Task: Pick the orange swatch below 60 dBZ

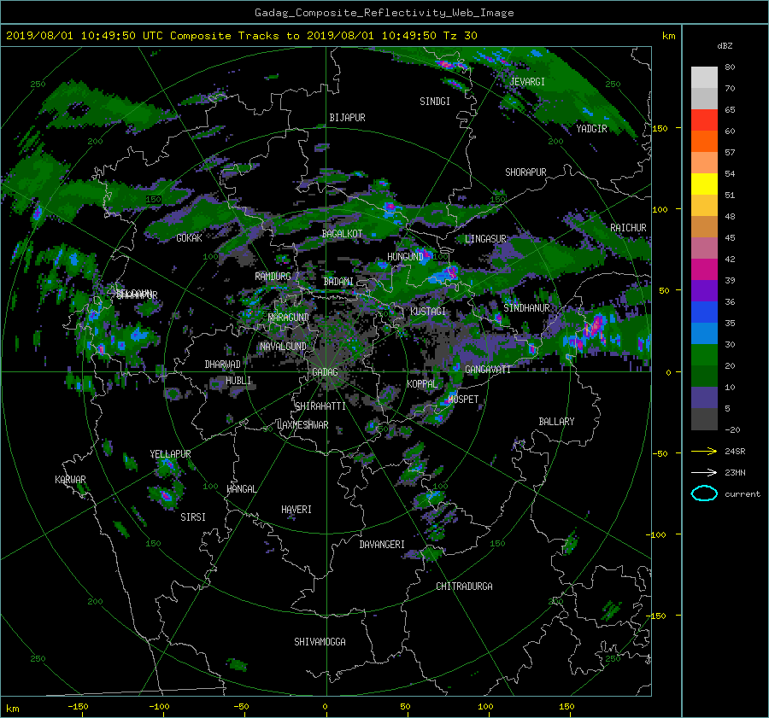Action: pyautogui.click(x=704, y=141)
